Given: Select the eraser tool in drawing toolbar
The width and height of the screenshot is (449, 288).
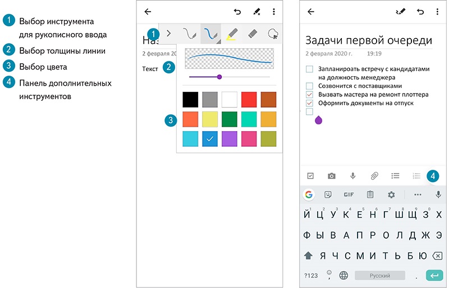Looking at the screenshot, I should [253, 34].
